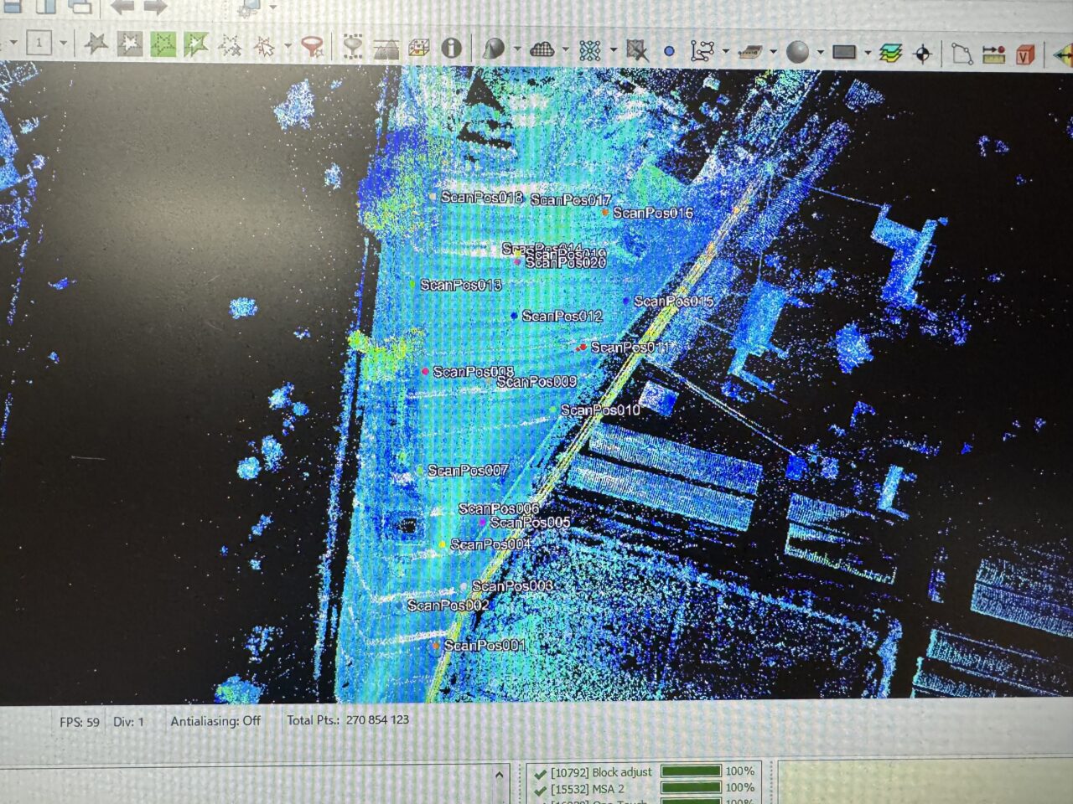Select the [15532] MSA 2 task row
Screen dimensions: 1073x804
644,788
